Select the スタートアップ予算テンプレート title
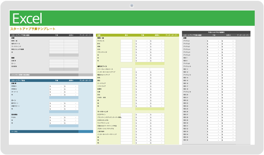264x155 pixels. pos(33,29)
